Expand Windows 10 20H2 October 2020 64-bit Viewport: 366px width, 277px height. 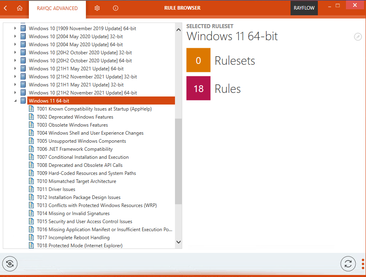[15, 60]
